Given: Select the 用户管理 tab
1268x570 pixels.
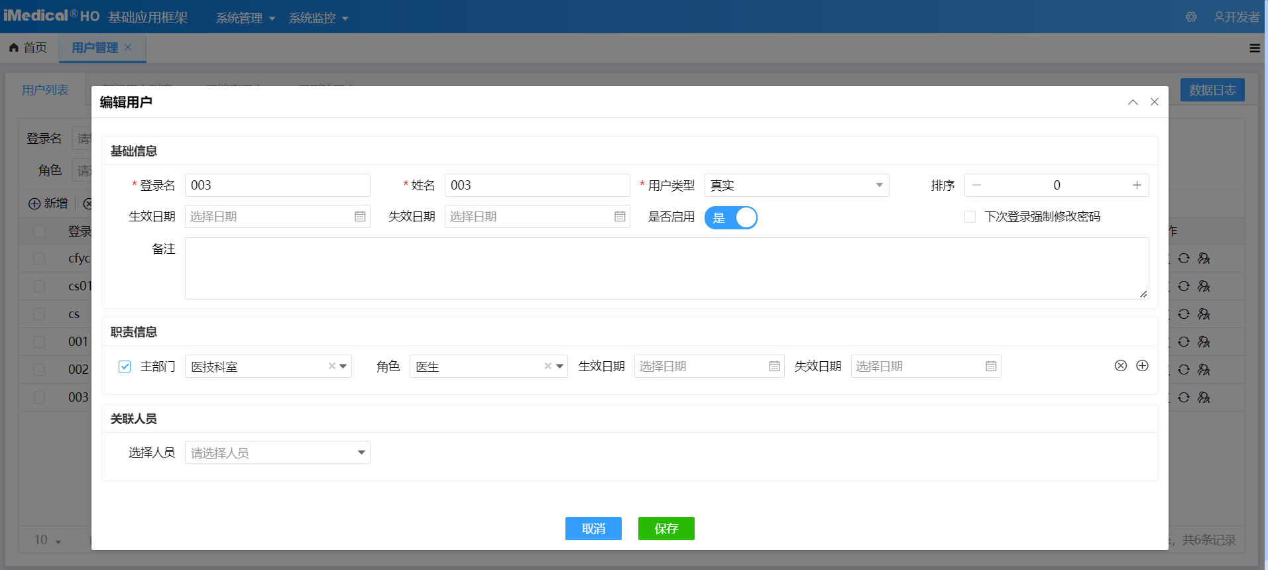Looking at the screenshot, I should tap(95, 48).
